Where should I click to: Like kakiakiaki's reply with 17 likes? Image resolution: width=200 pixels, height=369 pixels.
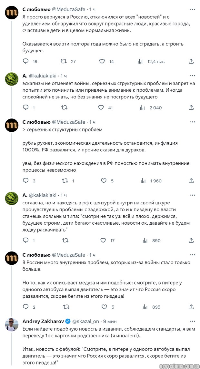(x=103, y=240)
